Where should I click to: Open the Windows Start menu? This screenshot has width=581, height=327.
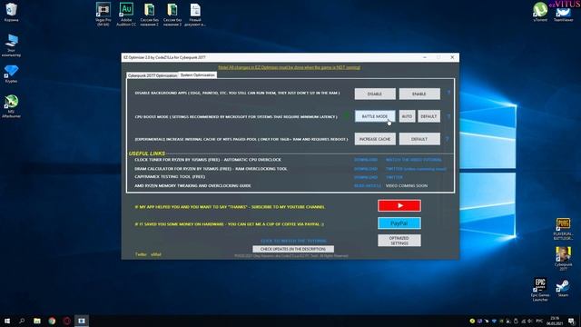(x=7, y=321)
